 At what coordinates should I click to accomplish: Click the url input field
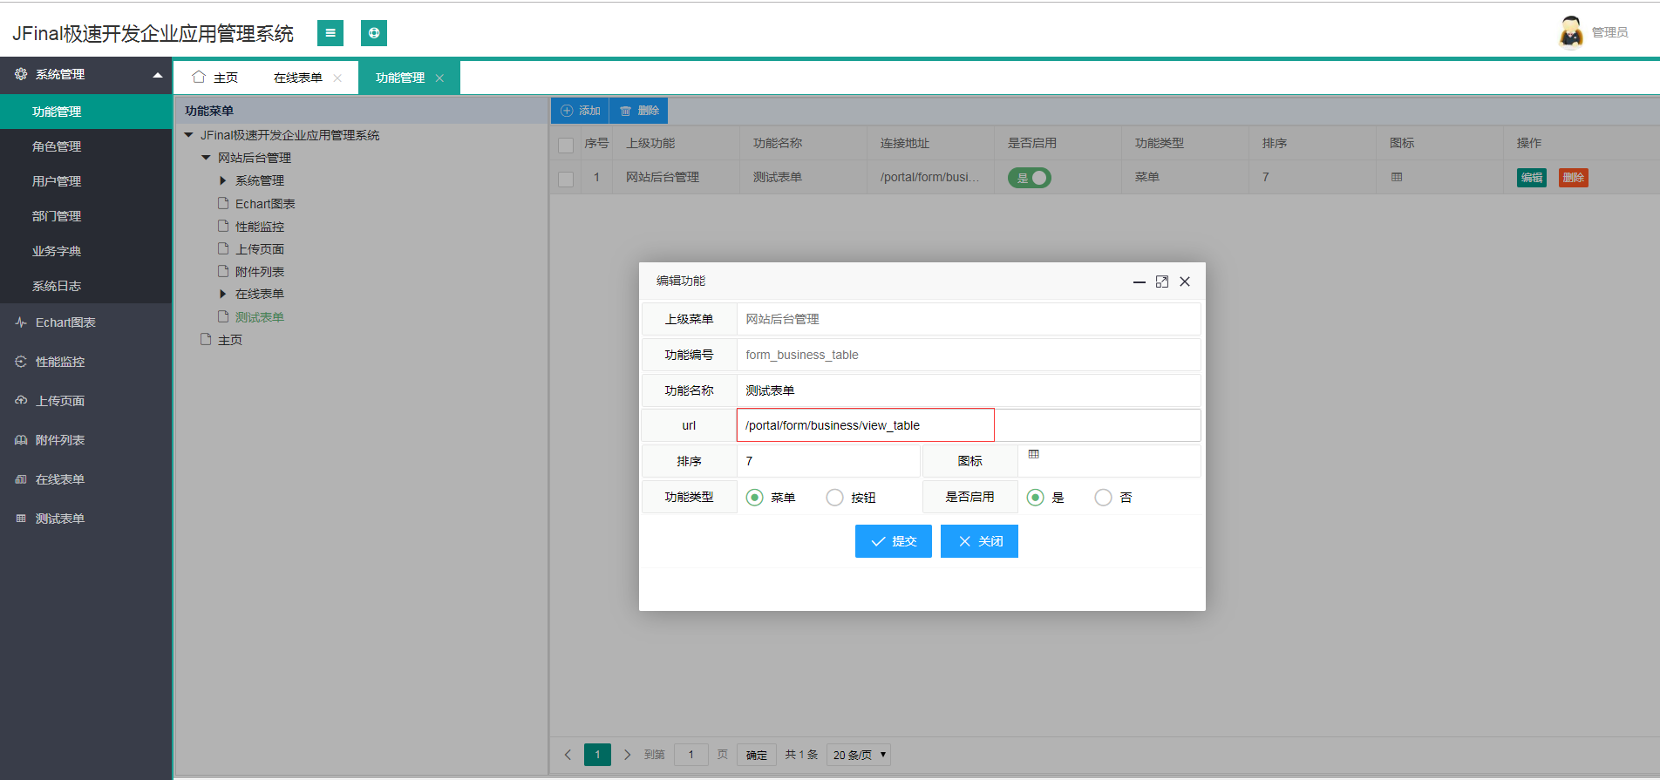[x=968, y=425]
